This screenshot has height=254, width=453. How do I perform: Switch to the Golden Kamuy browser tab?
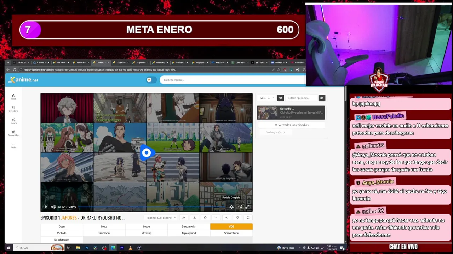(x=180, y=62)
